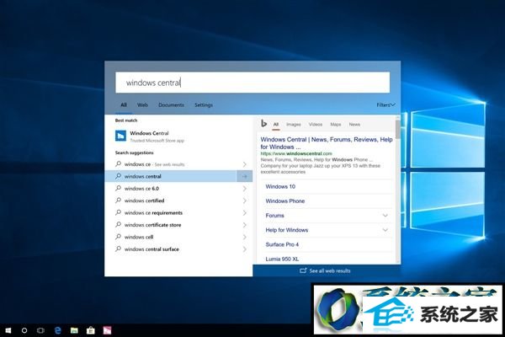Select Bing Images tab
Viewport: 505px width, 337px height.
tap(294, 124)
